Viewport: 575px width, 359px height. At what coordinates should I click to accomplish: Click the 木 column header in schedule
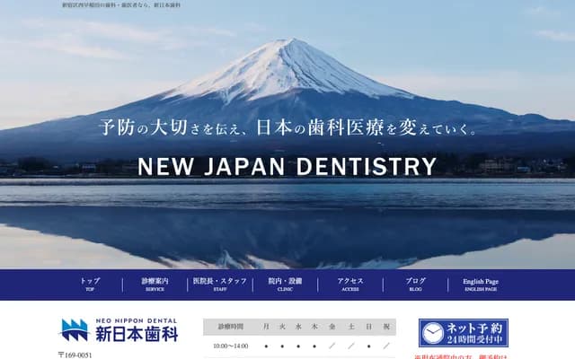(x=314, y=327)
